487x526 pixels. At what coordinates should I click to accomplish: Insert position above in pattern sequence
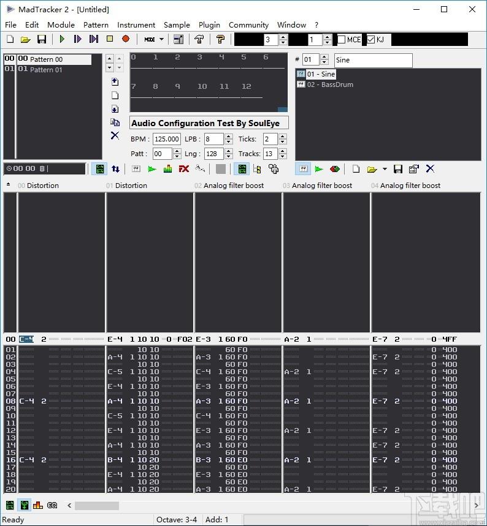tap(115, 81)
